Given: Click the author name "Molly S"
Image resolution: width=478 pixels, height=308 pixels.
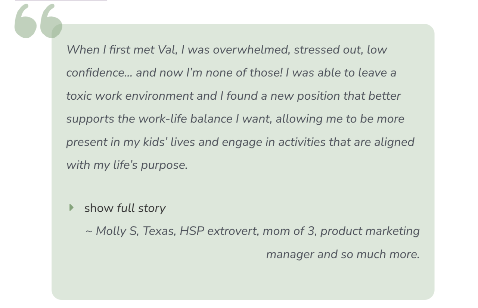Looking at the screenshot, I should pos(117,231).
